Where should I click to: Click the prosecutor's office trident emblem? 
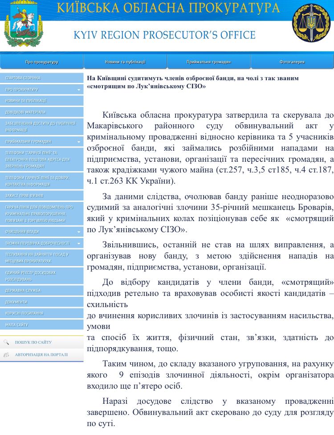[x=311, y=23]
